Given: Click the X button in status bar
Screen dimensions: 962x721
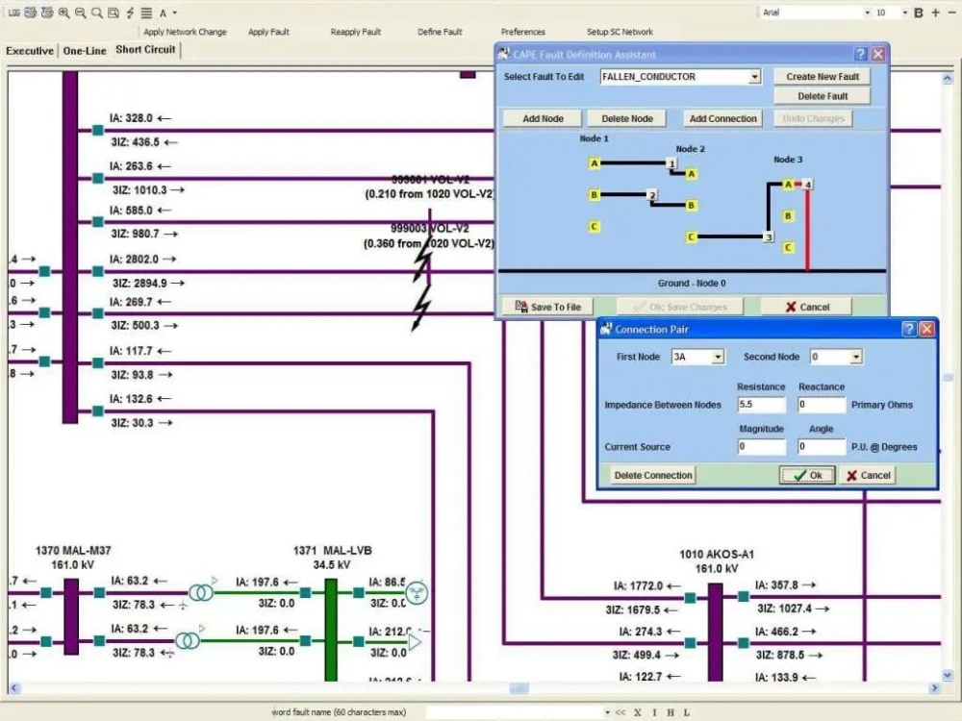Looking at the screenshot, I should tap(638, 712).
